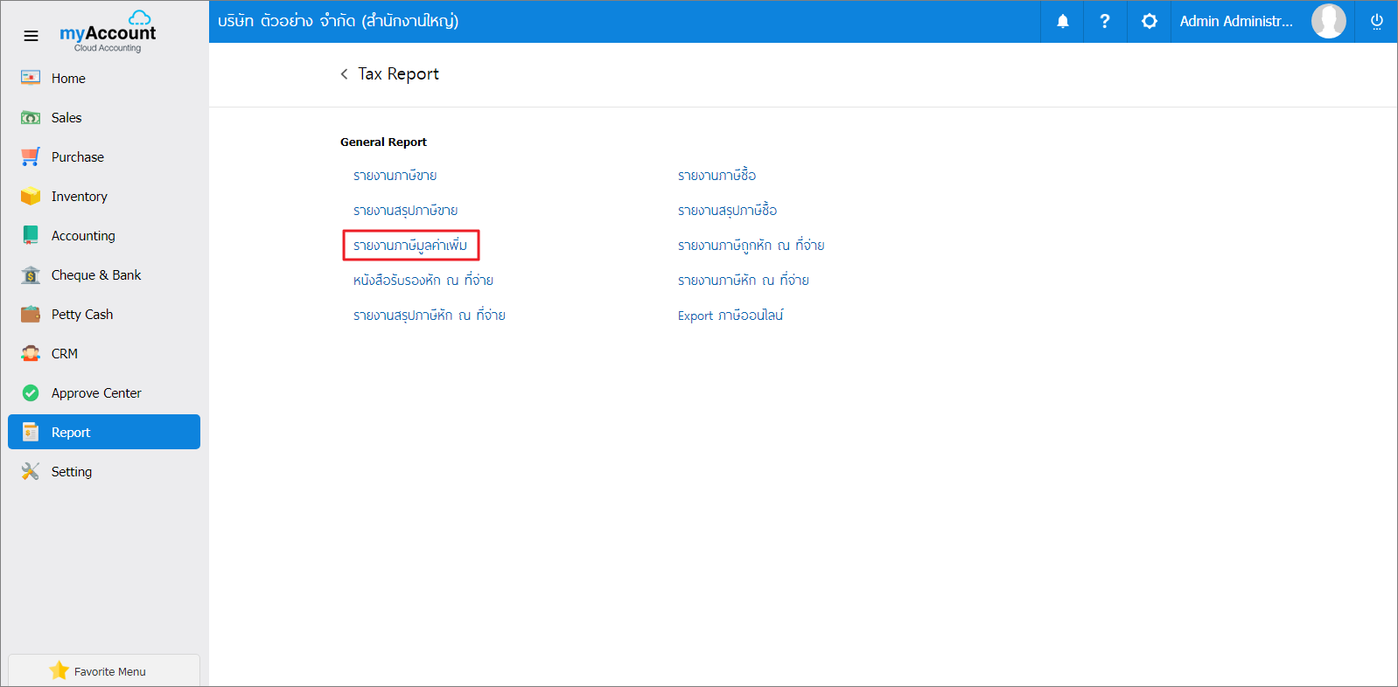
Task: Open Sales menu
Action: 104,117
